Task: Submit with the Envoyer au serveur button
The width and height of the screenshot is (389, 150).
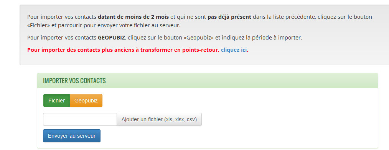Action: coord(72,136)
